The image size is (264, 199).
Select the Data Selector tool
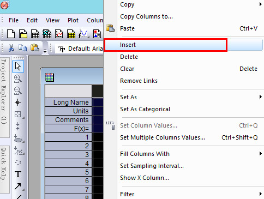tap(17, 126)
